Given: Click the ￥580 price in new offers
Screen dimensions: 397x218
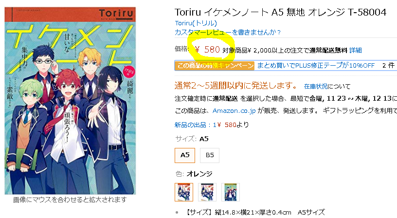Looking at the screenshot, I should pyautogui.click(x=226, y=125).
